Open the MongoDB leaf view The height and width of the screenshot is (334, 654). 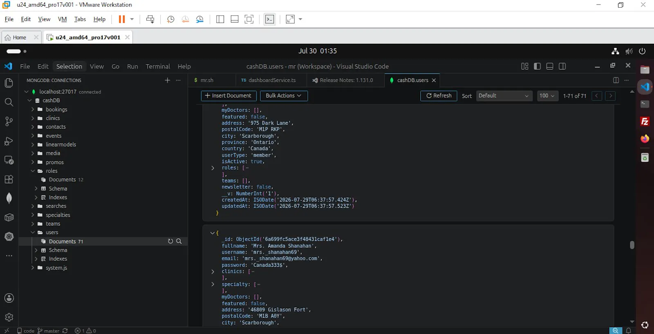click(x=9, y=198)
